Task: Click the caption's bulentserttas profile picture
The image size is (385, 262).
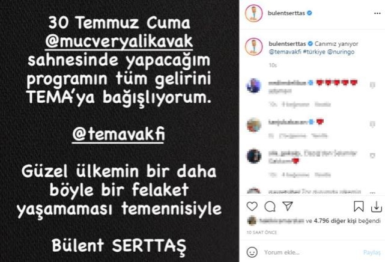Action: tap(254, 47)
